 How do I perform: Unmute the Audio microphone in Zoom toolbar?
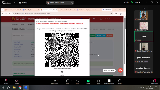click(6, 82)
